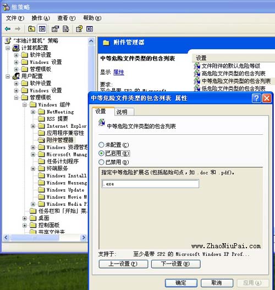Toggle the show/hide console tree icon
This screenshot has width=275, height=290.
tap(42, 29)
